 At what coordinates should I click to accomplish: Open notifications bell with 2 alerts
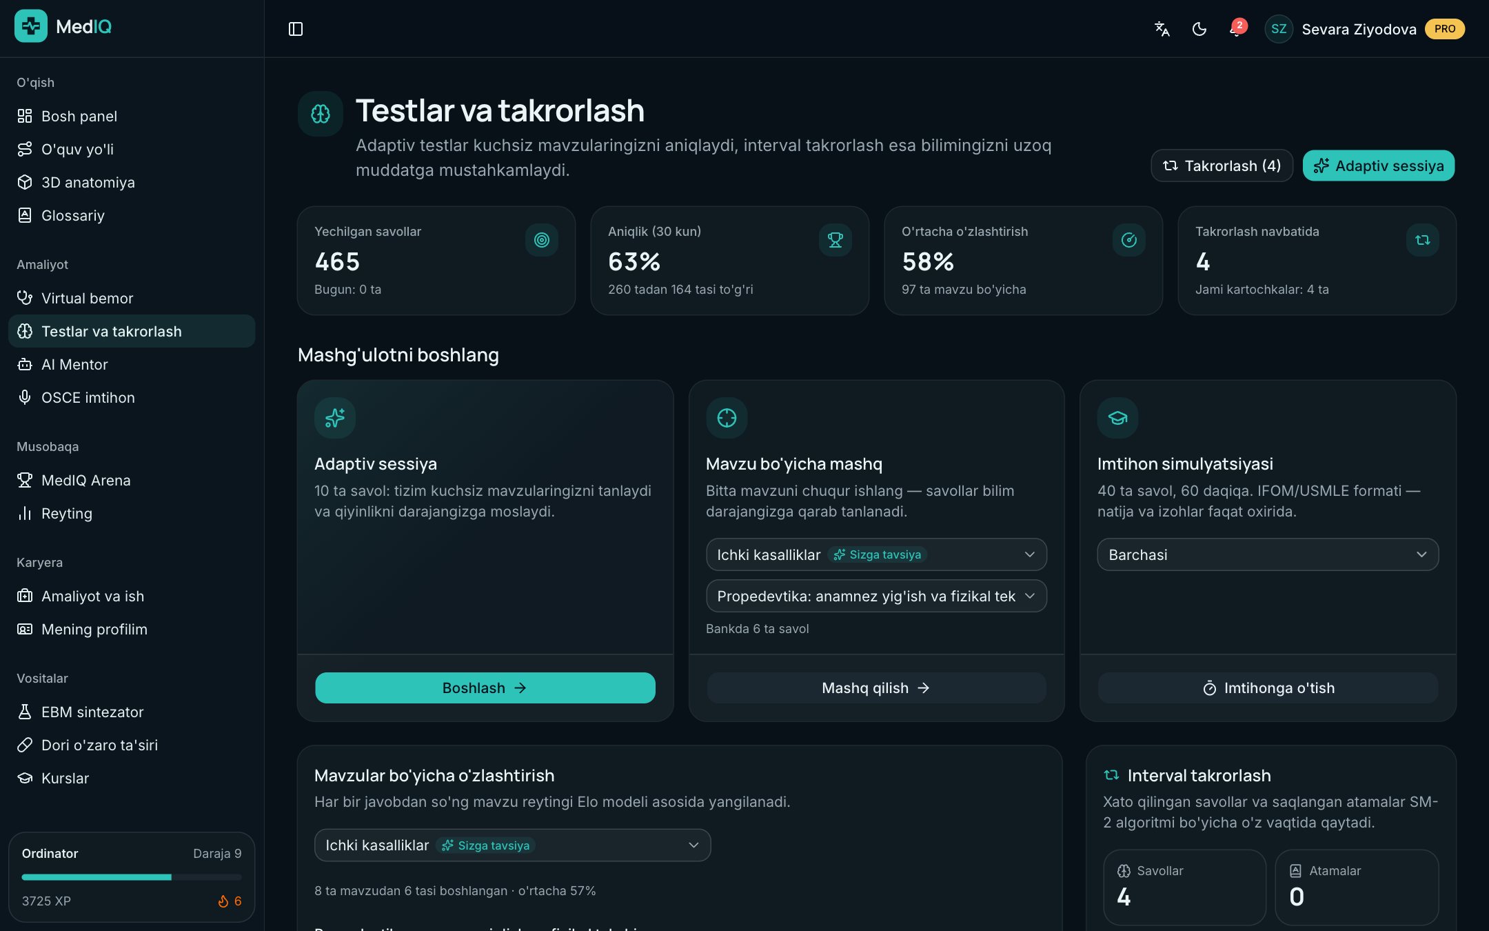click(x=1237, y=29)
